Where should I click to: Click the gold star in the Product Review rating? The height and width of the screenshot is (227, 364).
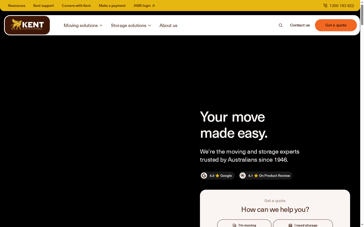[256, 176]
